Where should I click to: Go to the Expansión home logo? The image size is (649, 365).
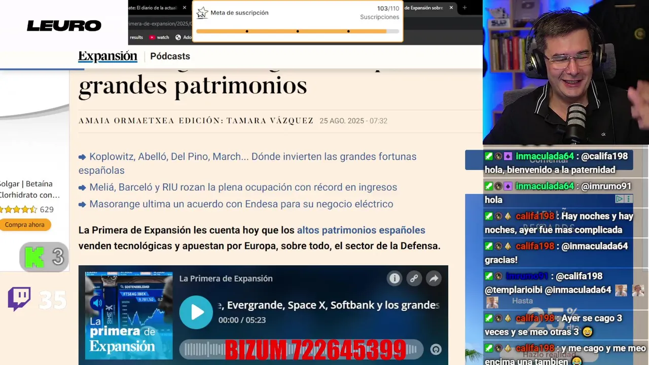coord(107,56)
